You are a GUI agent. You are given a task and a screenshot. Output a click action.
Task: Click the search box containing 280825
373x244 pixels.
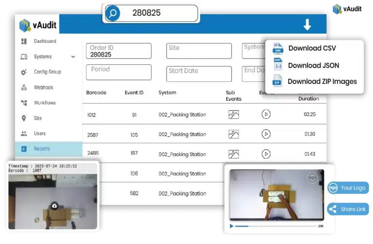tap(152, 13)
